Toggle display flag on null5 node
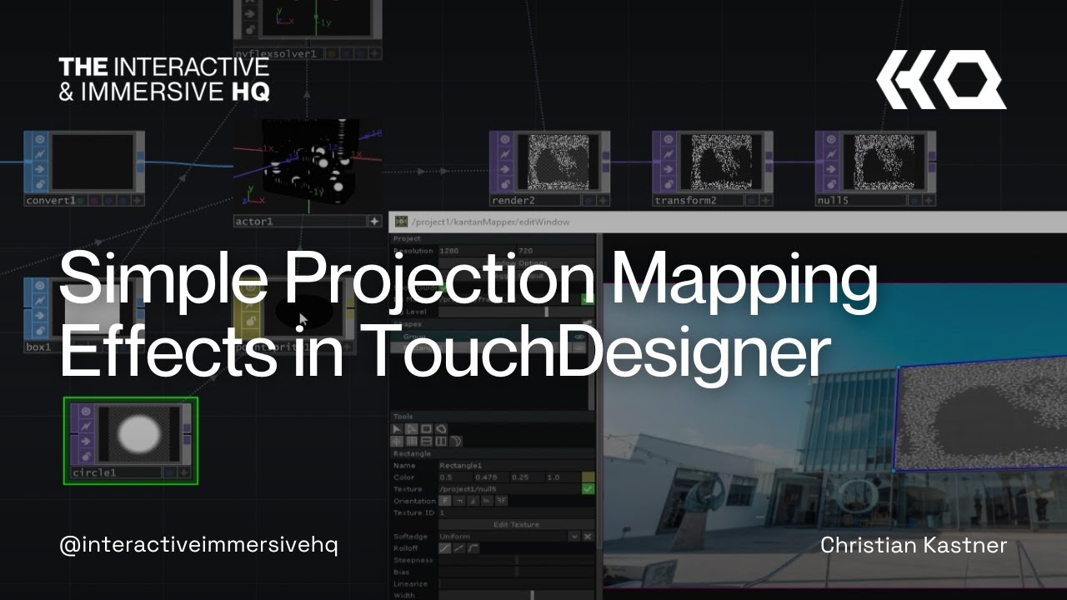 [914, 201]
